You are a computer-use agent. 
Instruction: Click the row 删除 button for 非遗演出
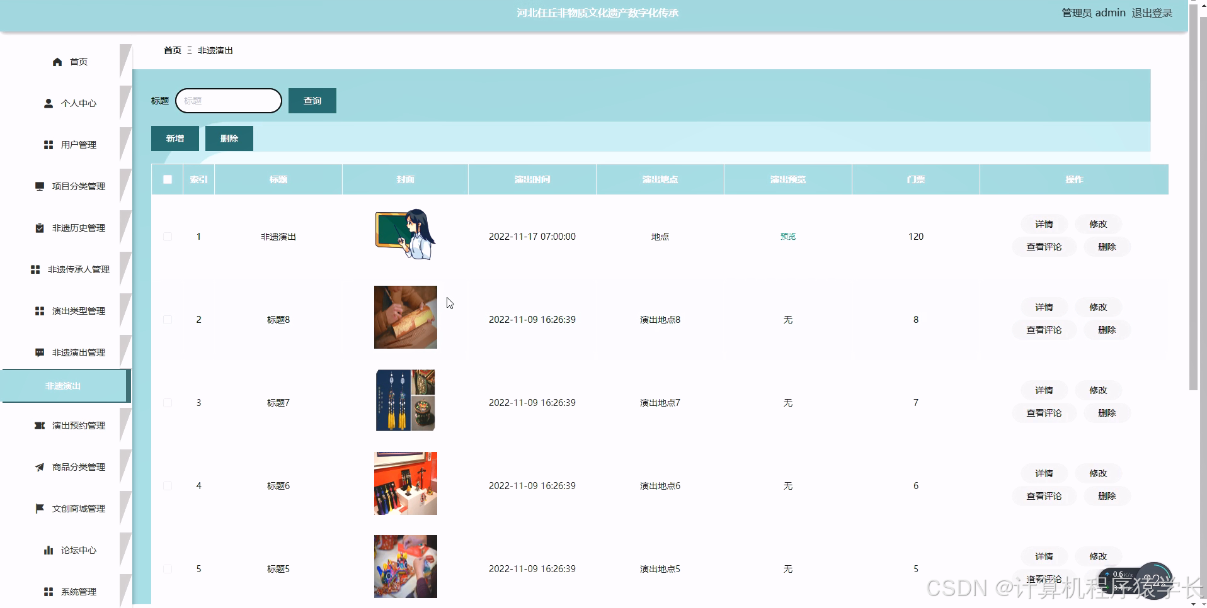(x=1107, y=247)
